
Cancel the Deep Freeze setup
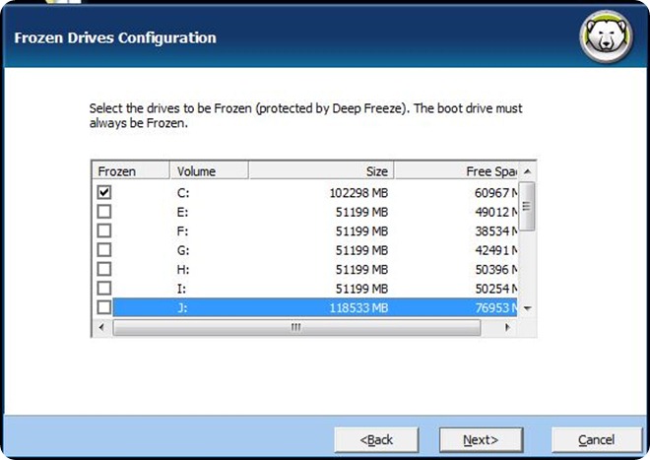pyautogui.click(x=597, y=439)
